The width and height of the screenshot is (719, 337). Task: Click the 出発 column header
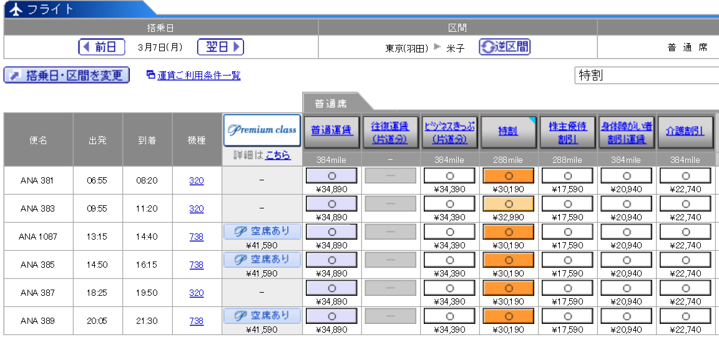click(97, 140)
